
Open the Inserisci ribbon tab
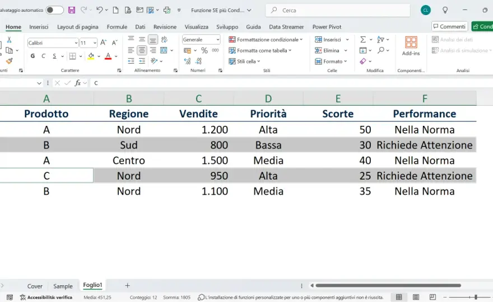click(39, 27)
